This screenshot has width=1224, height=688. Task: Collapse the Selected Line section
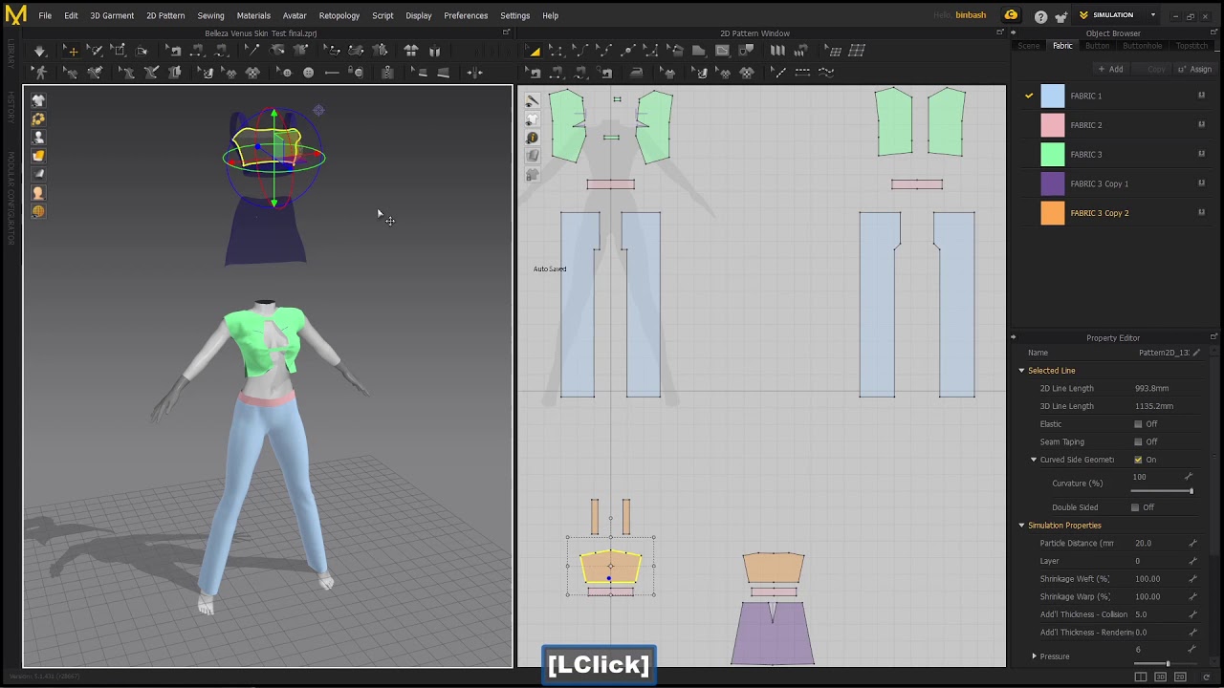1021,371
